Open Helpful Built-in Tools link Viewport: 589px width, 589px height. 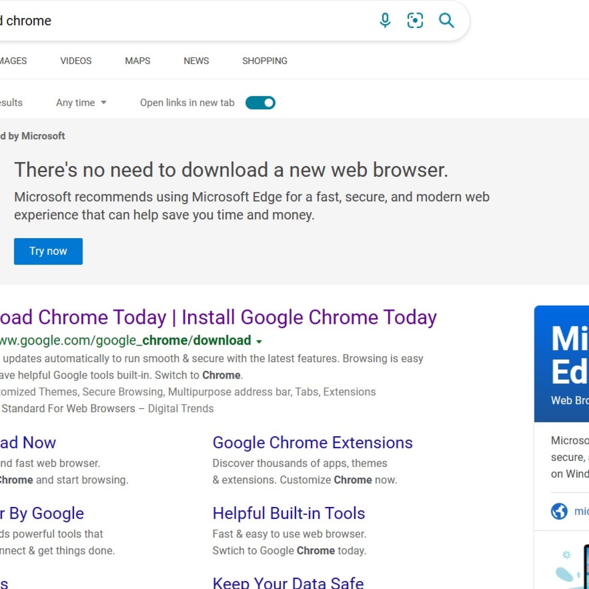(x=289, y=513)
